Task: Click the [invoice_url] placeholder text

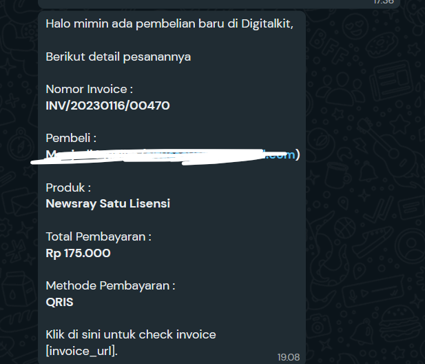Action: [x=81, y=352]
